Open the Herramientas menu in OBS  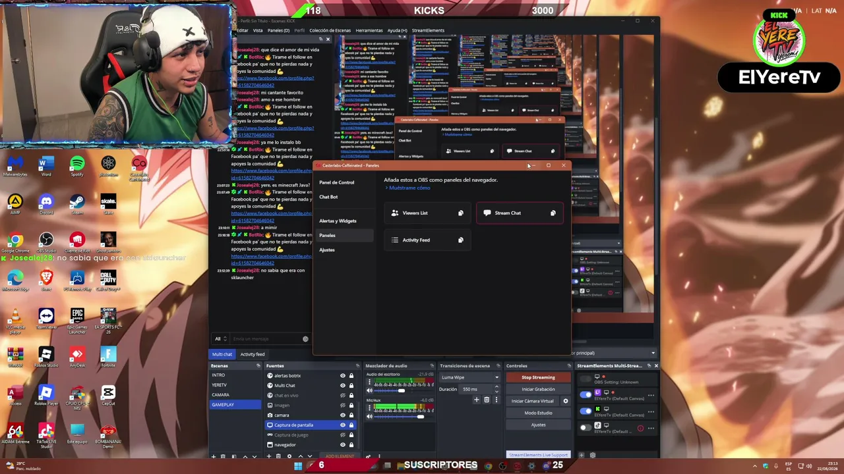[x=369, y=30]
